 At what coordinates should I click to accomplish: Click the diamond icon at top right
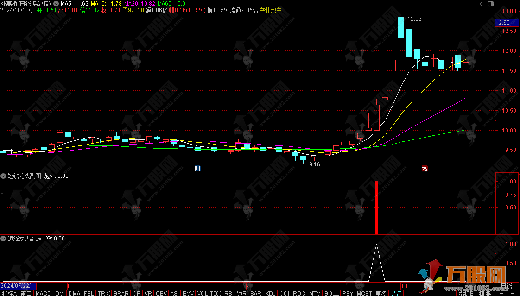point(482,4)
